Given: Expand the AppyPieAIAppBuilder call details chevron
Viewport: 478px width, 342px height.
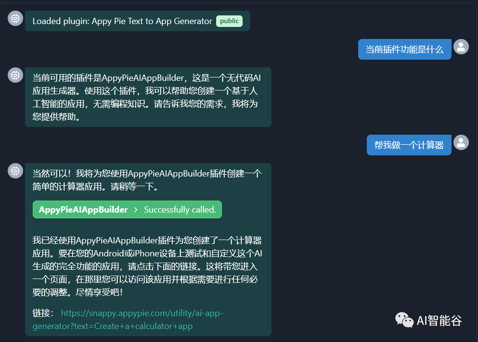Looking at the screenshot, I should tap(136, 210).
